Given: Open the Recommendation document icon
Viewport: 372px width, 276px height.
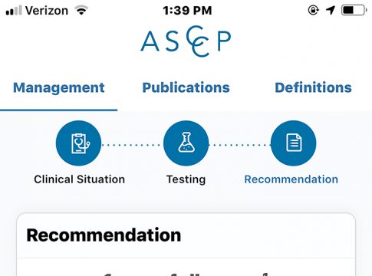Looking at the screenshot, I should [293, 143].
